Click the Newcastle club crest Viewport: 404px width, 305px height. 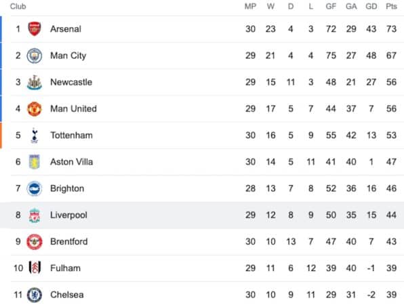(x=35, y=83)
